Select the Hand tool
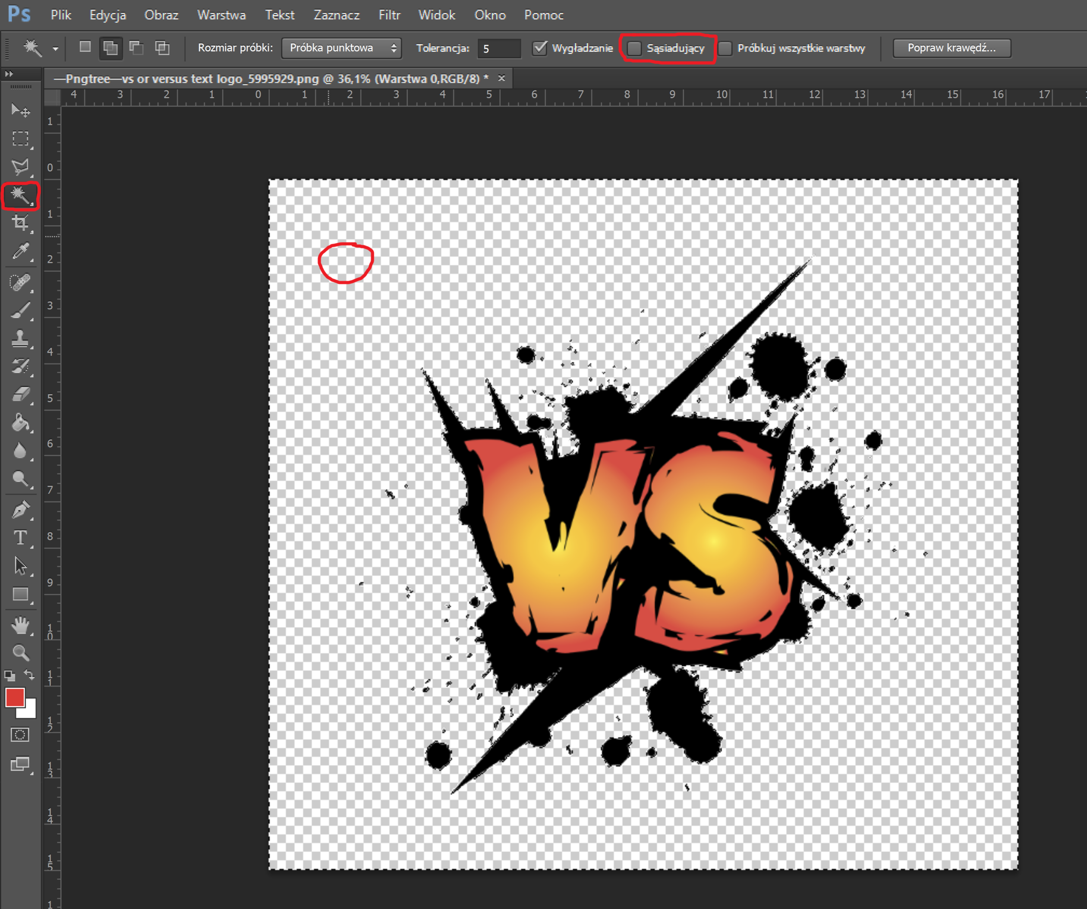 click(x=20, y=626)
